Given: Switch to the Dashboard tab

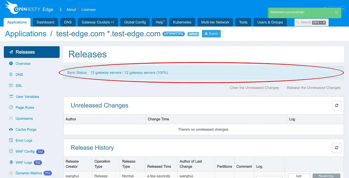Looking at the screenshot, I should coord(45,22).
